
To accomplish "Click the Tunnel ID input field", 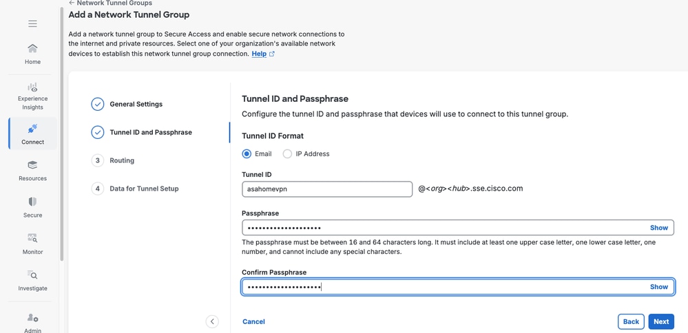I will pyautogui.click(x=327, y=189).
